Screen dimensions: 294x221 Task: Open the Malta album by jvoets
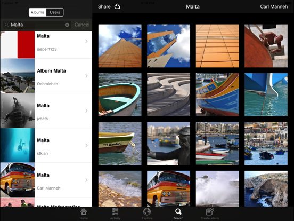click(x=46, y=111)
